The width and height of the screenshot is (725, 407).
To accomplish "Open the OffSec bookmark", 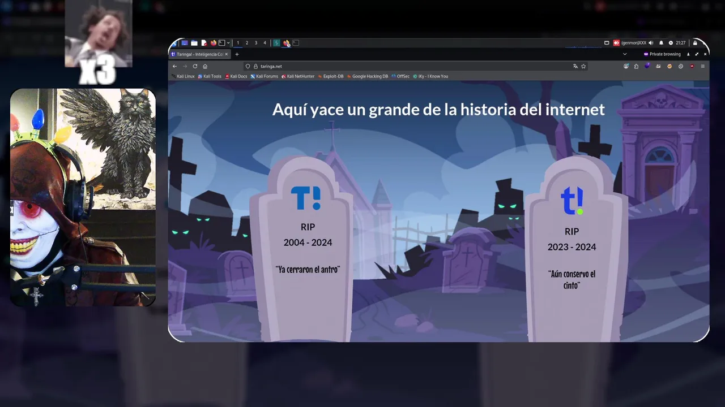I will click(x=400, y=76).
